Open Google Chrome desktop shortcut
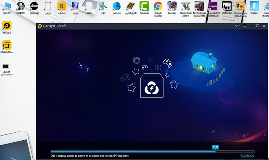Screen dimensions: 269x160 [x=158, y=9]
